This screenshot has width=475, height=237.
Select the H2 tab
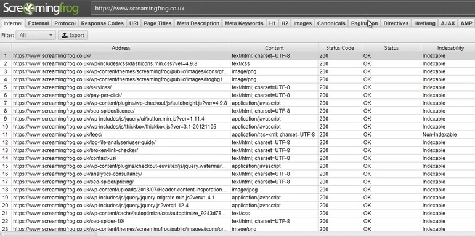click(x=285, y=23)
